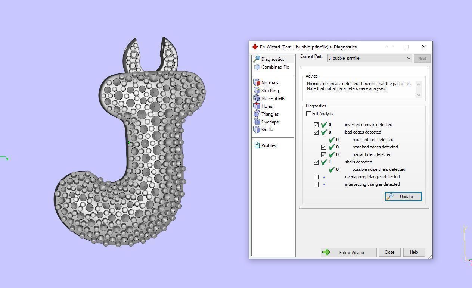Screen dimensions: 472x288
Task: Click the magnifier icon on Update button
Action: point(390,197)
